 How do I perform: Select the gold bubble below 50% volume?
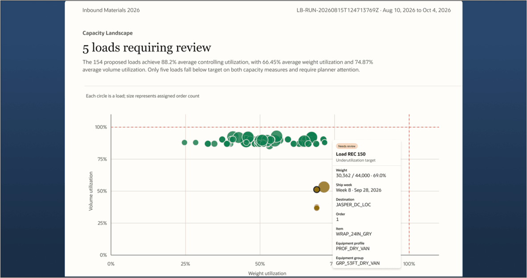point(317,208)
